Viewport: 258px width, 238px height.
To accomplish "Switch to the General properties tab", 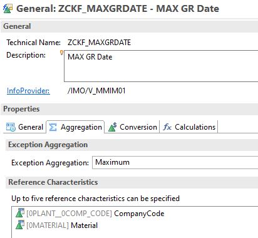I will pos(24,127).
